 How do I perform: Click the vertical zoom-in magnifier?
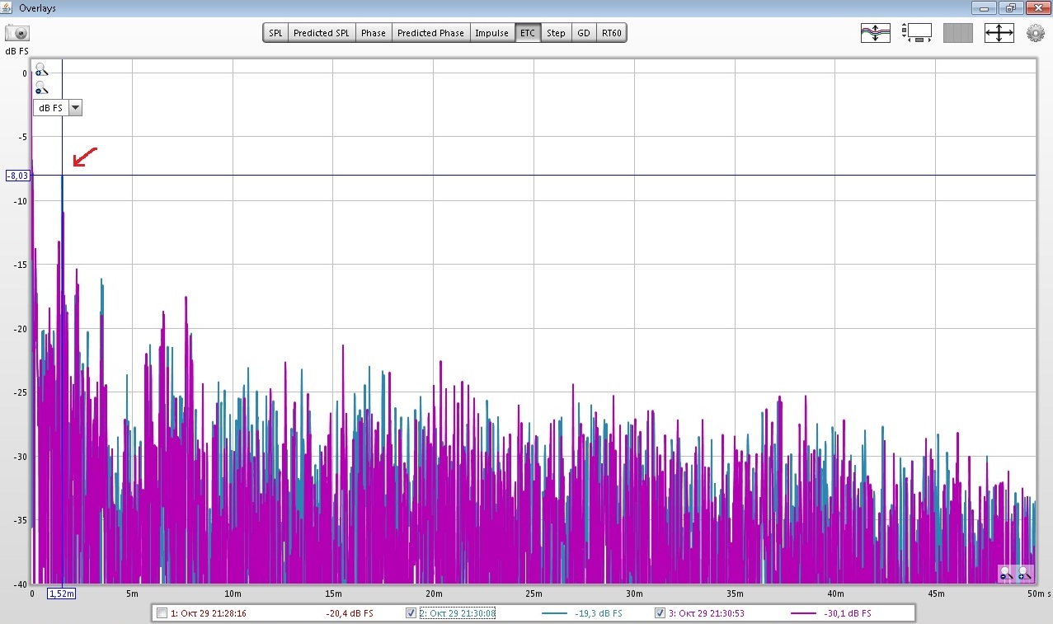(x=41, y=71)
